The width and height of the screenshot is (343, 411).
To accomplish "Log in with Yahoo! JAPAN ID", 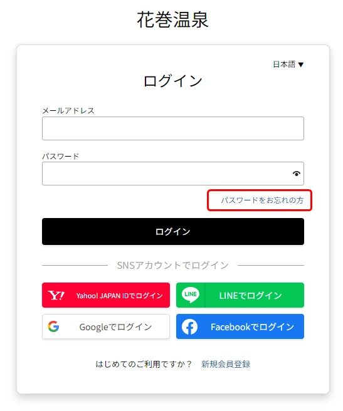I will click(106, 295).
